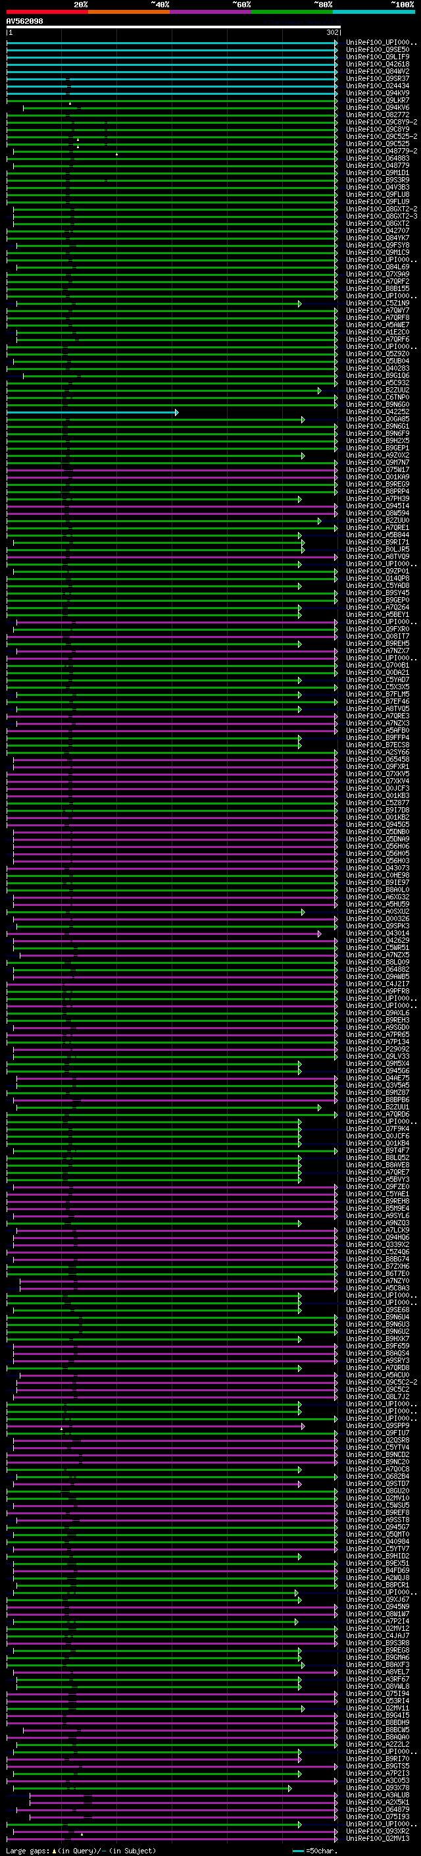Select the UniRef100_Q9FSY8 label
This screenshot has height=1856, width=421.
point(378,245)
